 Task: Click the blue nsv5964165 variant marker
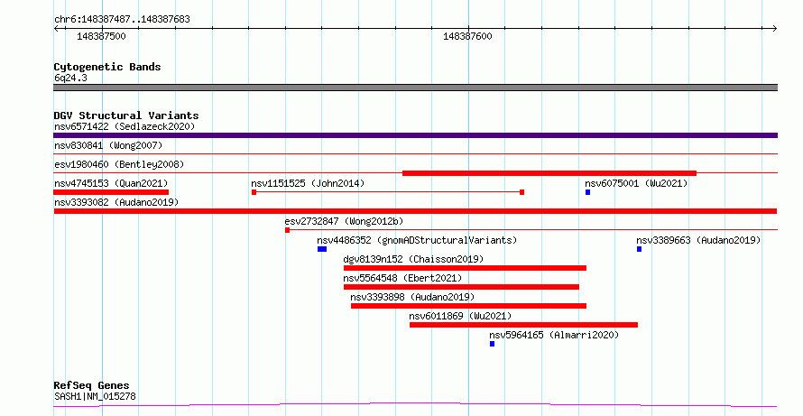492,344
